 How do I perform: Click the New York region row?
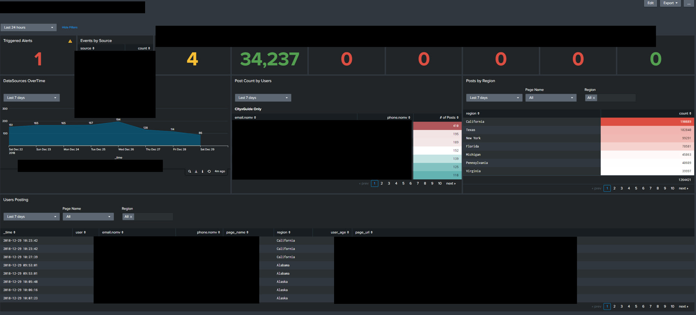[x=578, y=138]
